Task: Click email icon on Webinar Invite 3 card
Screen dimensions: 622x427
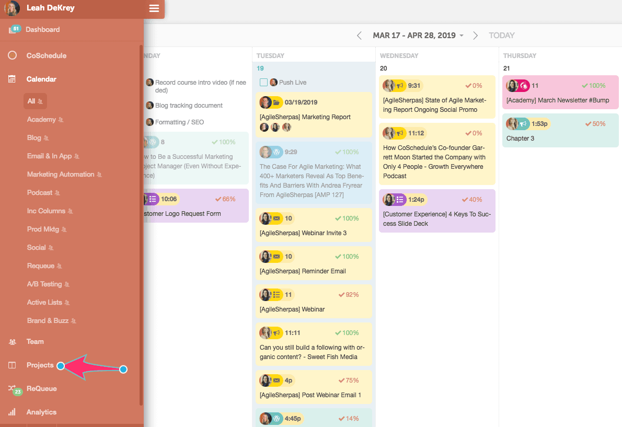Action: pyautogui.click(x=277, y=218)
